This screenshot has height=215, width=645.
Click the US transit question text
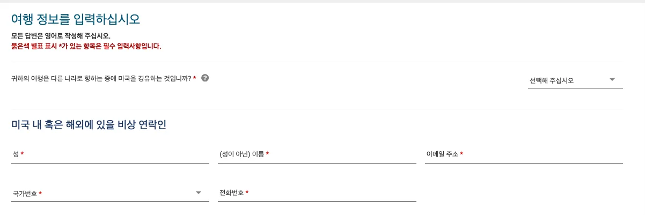tap(101, 78)
